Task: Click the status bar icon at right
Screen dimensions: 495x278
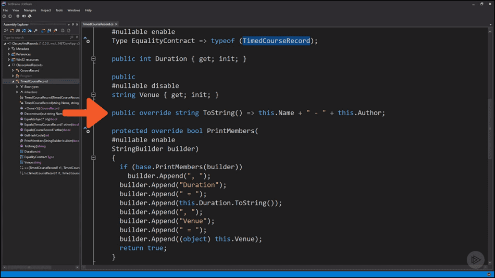Action: 489,274
